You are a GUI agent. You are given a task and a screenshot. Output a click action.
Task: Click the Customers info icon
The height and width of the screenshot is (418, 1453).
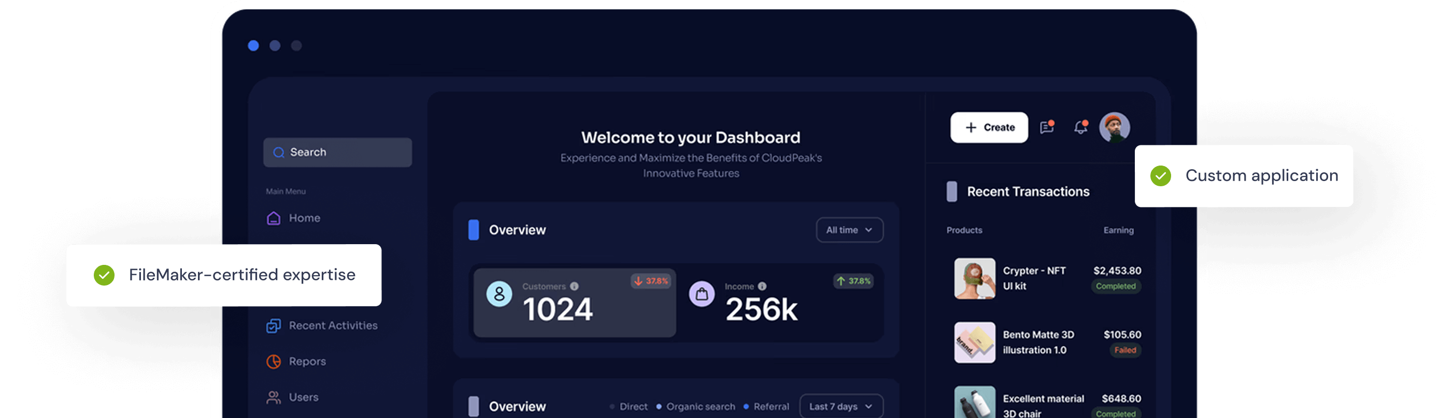(574, 286)
